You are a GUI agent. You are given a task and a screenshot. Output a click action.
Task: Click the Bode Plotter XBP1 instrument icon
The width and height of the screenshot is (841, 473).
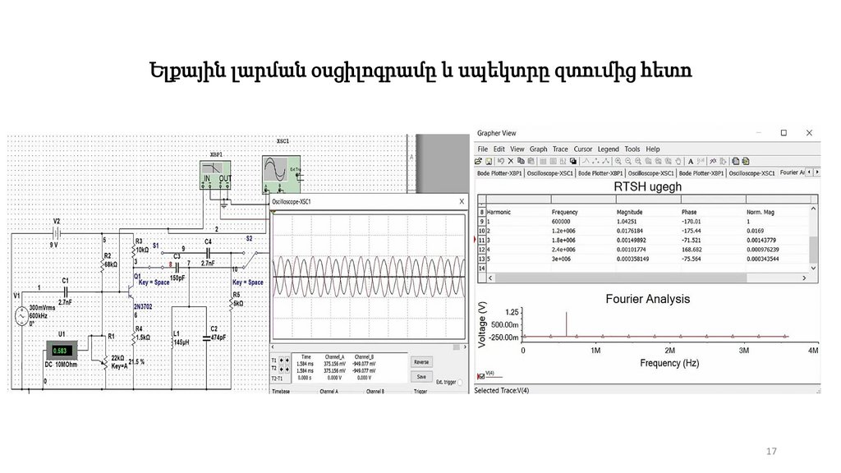[215, 175]
